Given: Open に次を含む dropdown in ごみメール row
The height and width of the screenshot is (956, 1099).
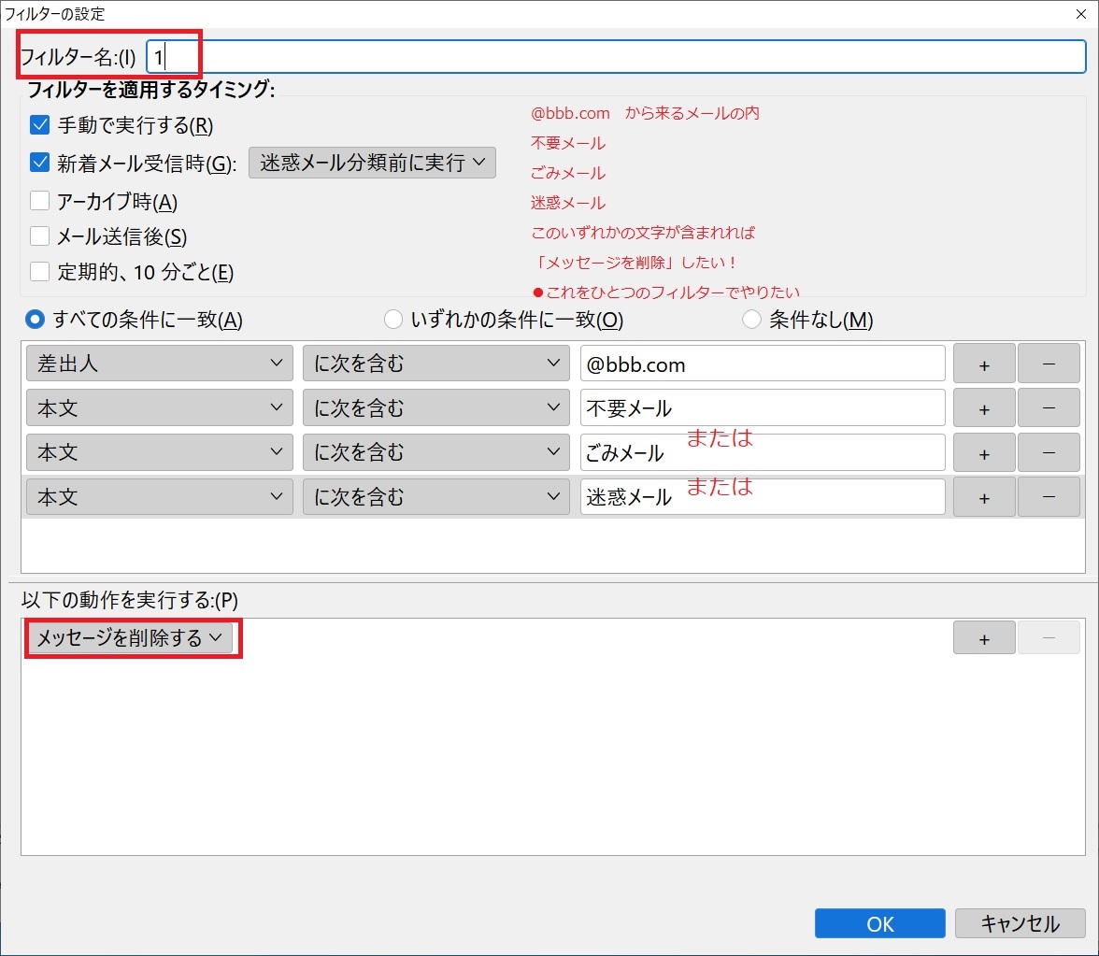Looking at the screenshot, I should click(435, 452).
